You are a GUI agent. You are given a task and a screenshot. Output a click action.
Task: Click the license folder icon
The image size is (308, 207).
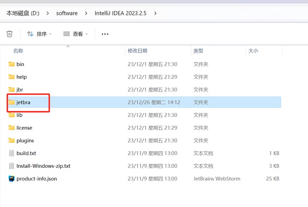click(12, 128)
